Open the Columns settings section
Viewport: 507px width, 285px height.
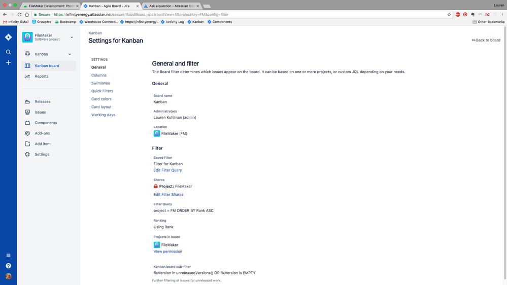point(98,75)
